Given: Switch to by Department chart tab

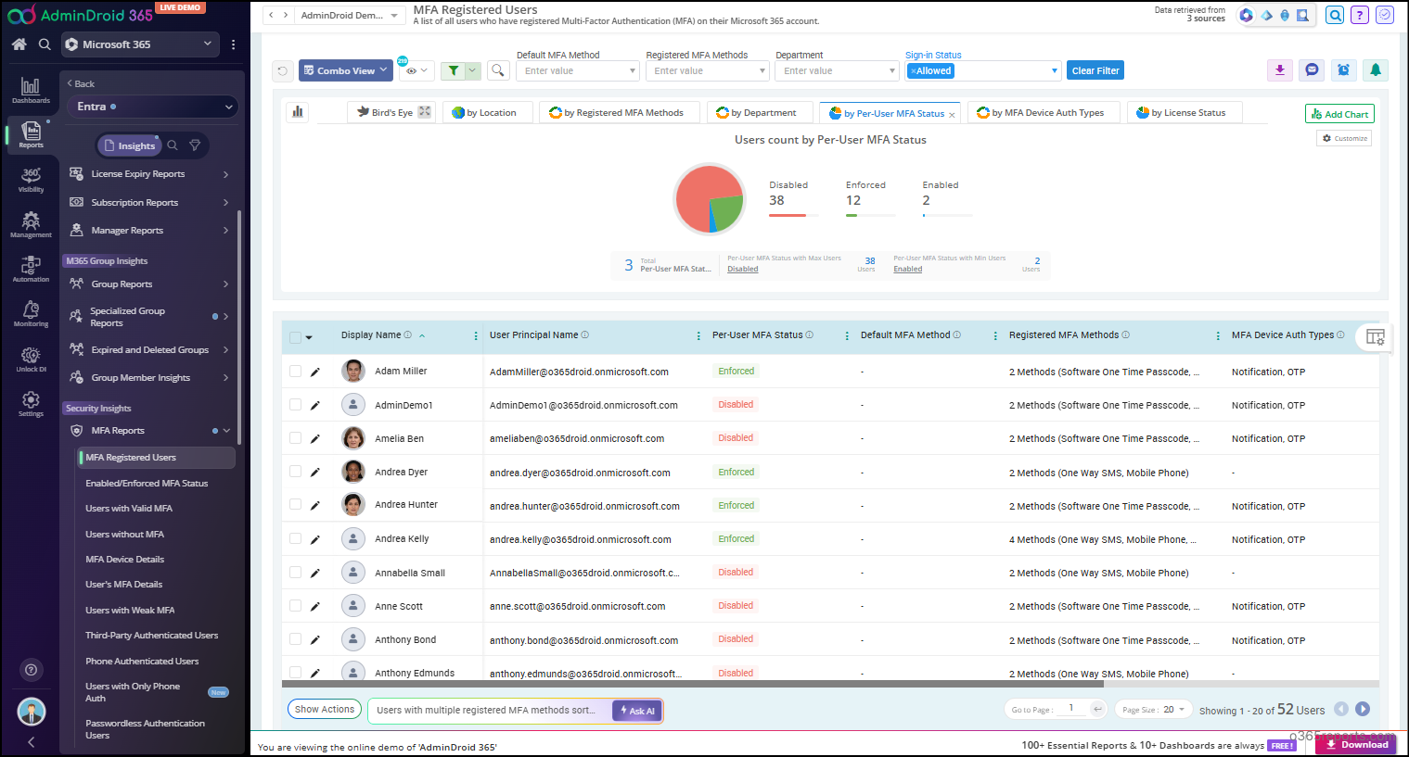Looking at the screenshot, I should [762, 112].
